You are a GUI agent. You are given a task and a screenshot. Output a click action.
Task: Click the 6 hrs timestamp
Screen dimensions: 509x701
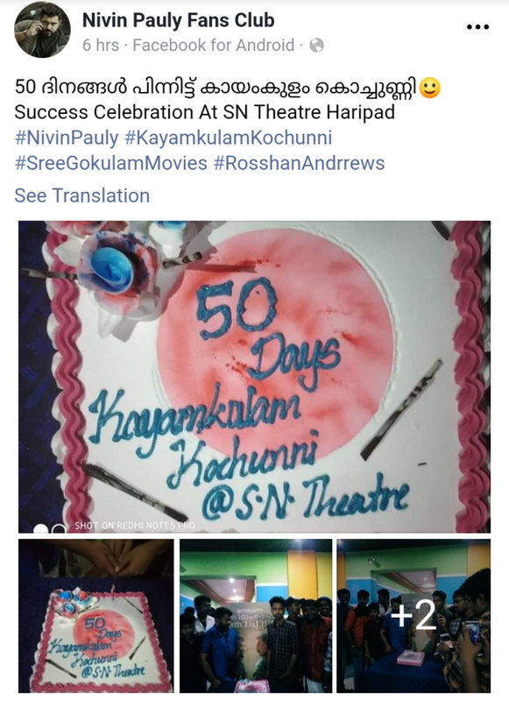[101, 46]
